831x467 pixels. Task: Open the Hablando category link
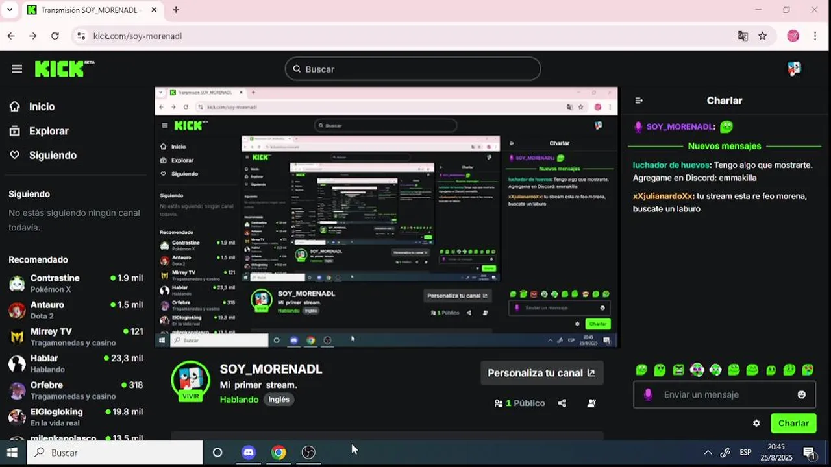click(239, 400)
